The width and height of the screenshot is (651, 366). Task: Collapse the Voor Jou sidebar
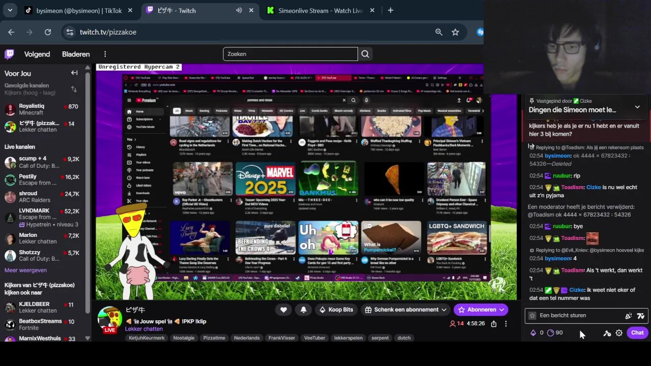74,73
